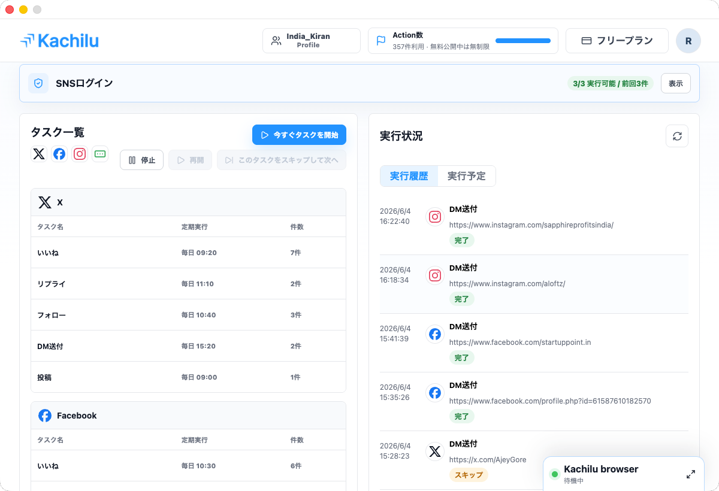Select the Facebook filter icon under タスク一覧
Viewport: 719px width, 491px height.
pyautogui.click(x=59, y=154)
